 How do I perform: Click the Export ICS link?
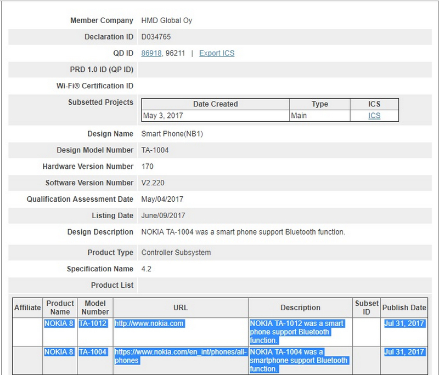pos(216,53)
